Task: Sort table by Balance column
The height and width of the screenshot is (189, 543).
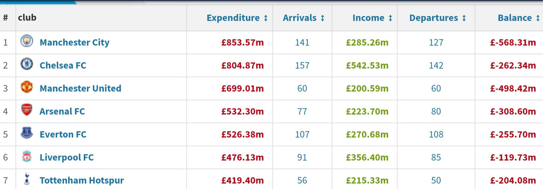Action: pos(518,18)
